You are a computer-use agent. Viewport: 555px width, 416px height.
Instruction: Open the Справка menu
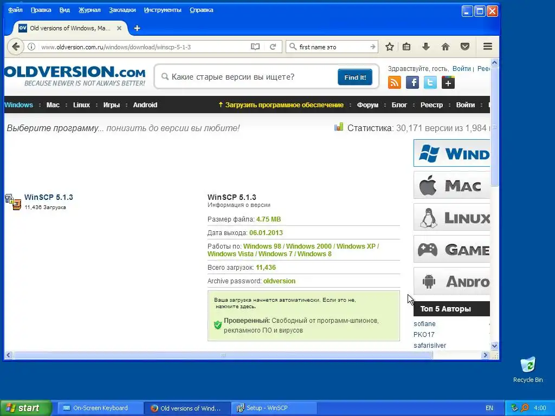[202, 10]
